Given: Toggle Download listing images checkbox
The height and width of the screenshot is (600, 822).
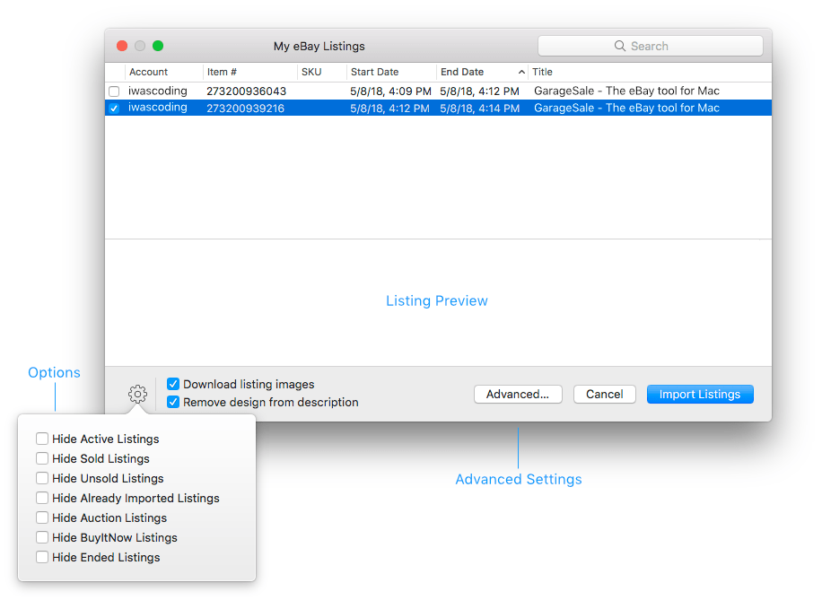Looking at the screenshot, I should [173, 384].
